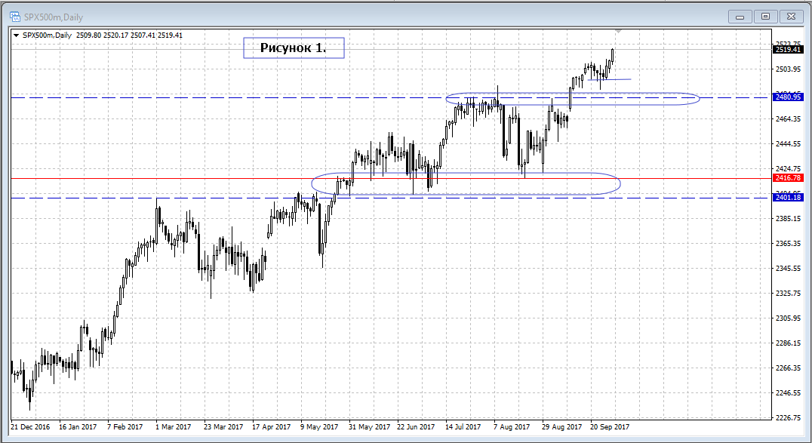
Task: Click the red 2416.78 price tag
Action: [x=787, y=178]
